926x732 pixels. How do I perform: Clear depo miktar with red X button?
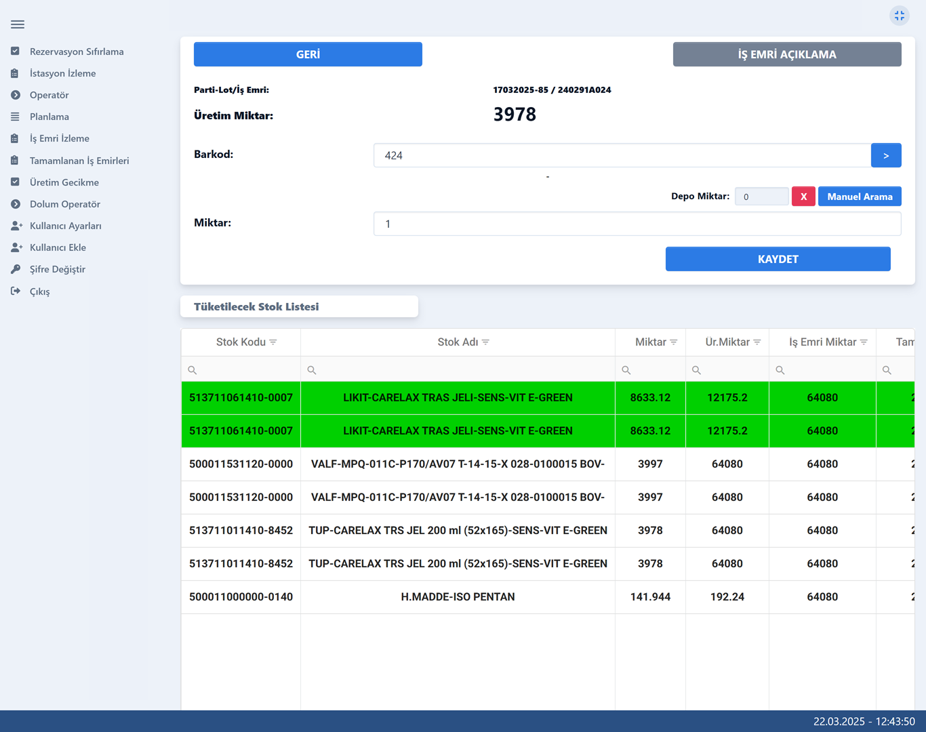(803, 197)
